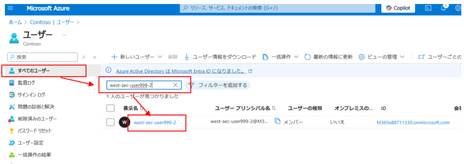Screen dimensions: 464x164
Task: Click フィルターを追加する button
Action: [218, 85]
